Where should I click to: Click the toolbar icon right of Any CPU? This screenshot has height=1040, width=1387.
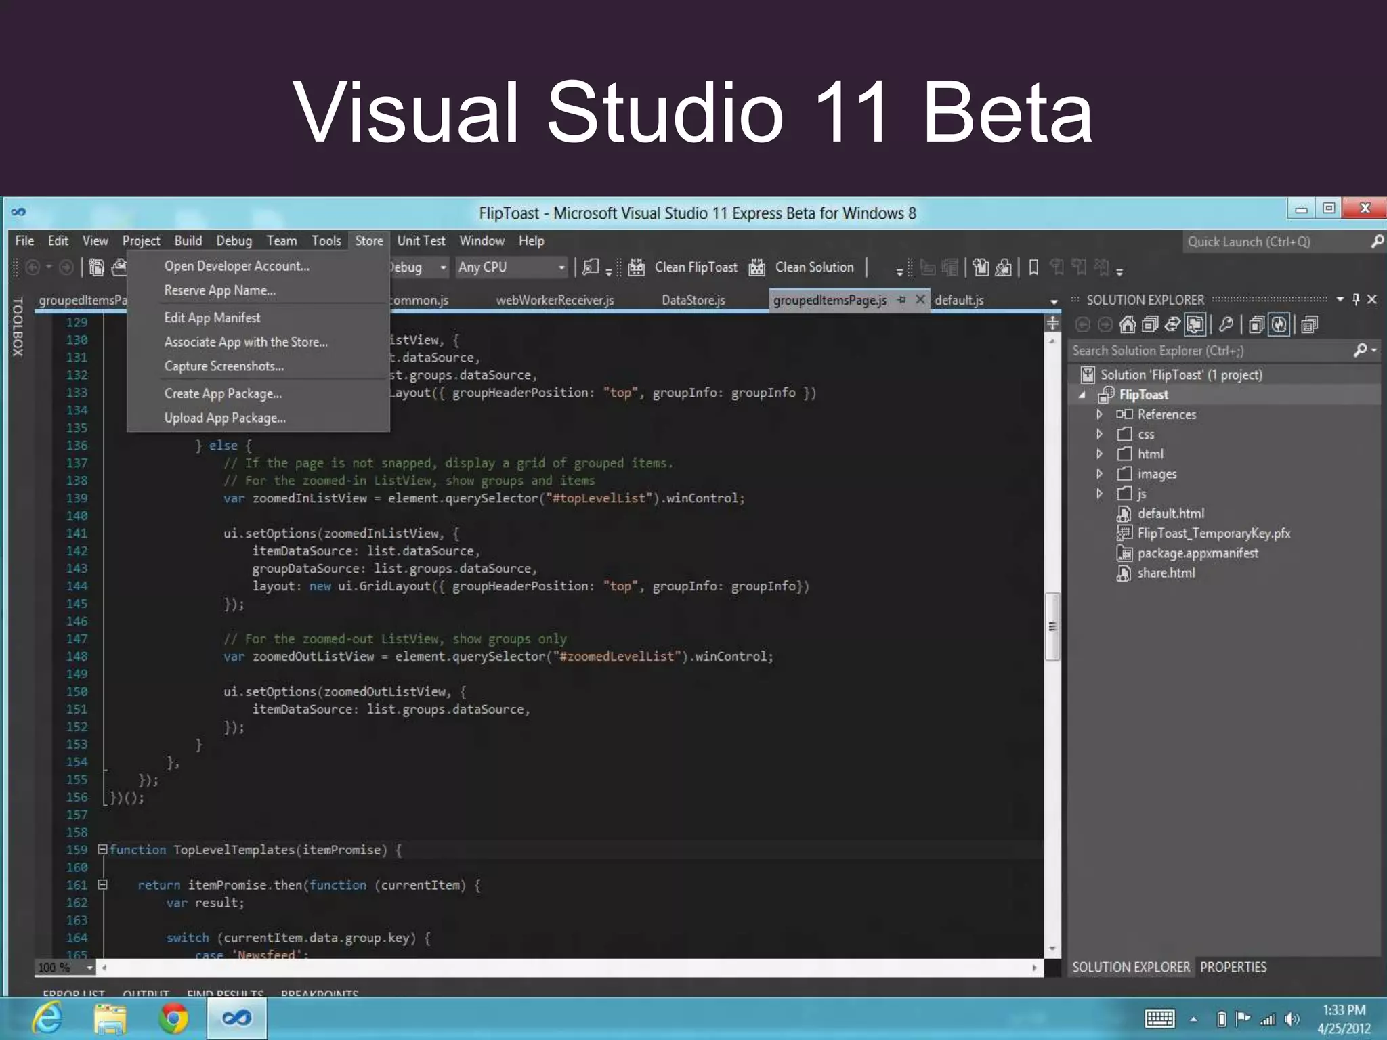point(591,267)
